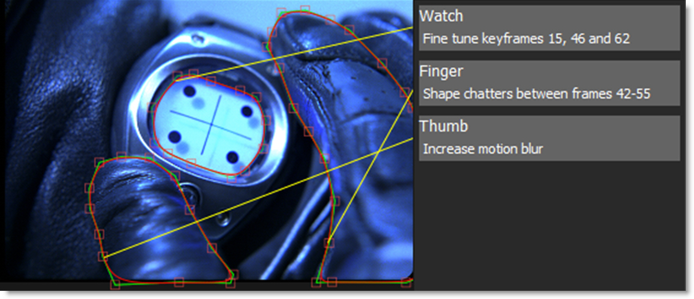The width and height of the screenshot is (694, 299).
Task: Click the 'Shape chatters between frames 42-55' text
Action: [536, 94]
